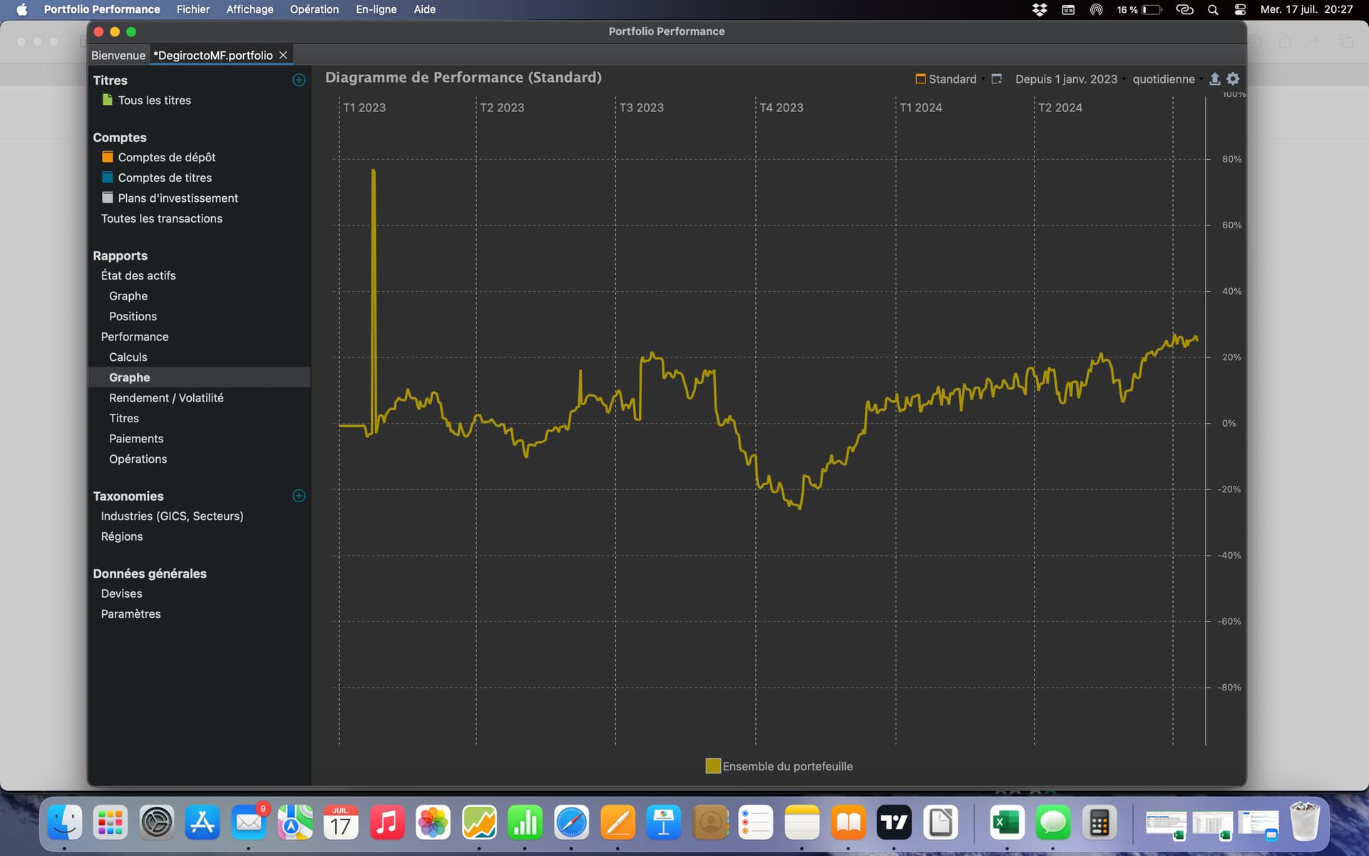Close the DegiroctoMF.portfolio tab

click(x=283, y=55)
